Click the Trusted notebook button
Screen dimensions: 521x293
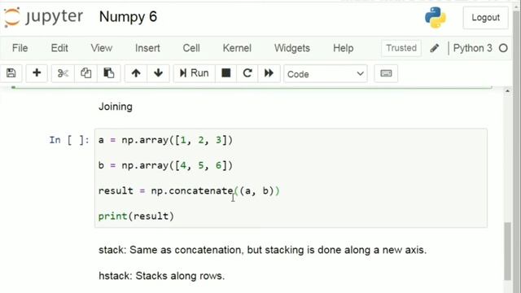tap(401, 48)
